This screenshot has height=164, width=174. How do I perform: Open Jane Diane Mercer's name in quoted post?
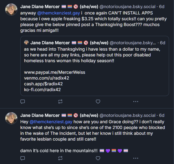[x=50, y=43]
